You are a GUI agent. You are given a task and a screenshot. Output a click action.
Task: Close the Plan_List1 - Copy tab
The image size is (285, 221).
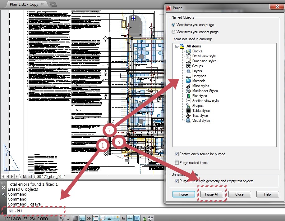pos(42,4)
